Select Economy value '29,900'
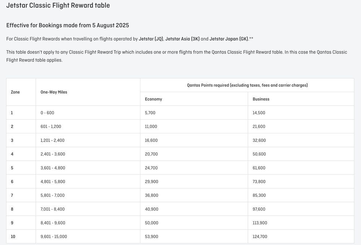The image size is (361, 245). tap(152, 181)
